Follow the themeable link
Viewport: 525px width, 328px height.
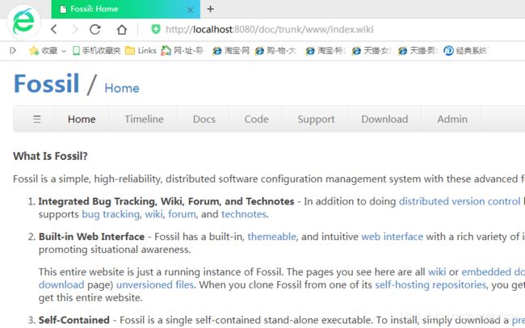coord(271,237)
